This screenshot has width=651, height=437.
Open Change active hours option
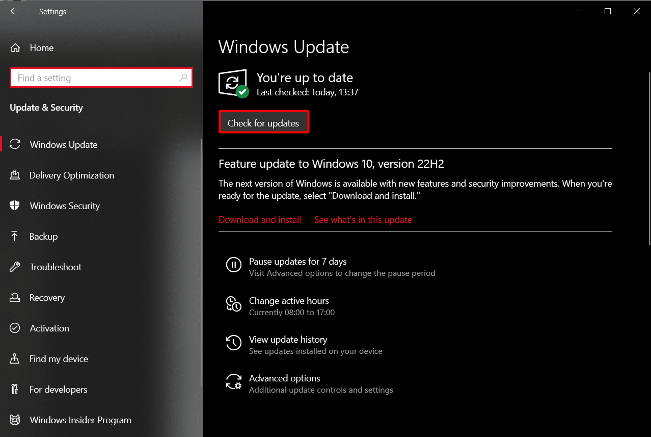pyautogui.click(x=289, y=301)
